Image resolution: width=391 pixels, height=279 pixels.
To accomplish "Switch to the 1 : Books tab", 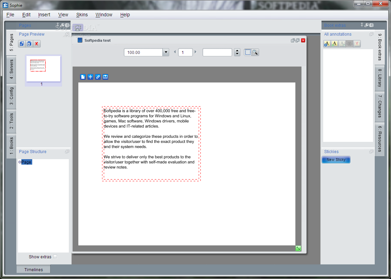I will [x=12, y=146].
